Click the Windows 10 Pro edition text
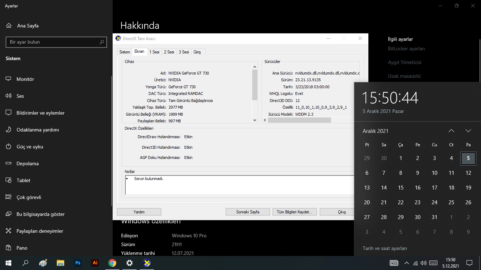 coord(189,236)
